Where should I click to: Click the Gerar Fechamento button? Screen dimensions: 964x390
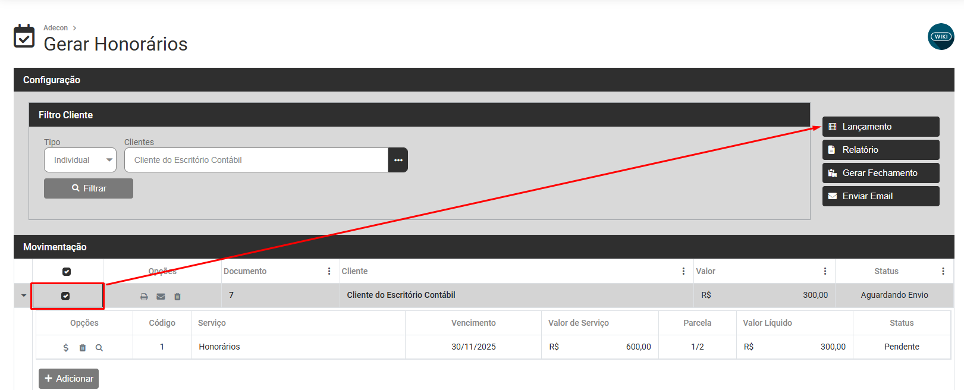881,173
